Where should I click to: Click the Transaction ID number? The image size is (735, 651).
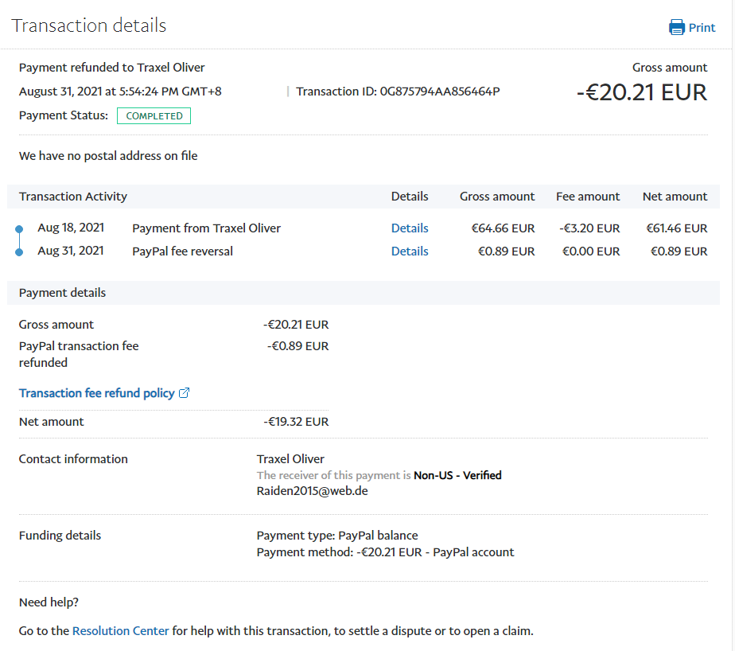[x=440, y=92]
